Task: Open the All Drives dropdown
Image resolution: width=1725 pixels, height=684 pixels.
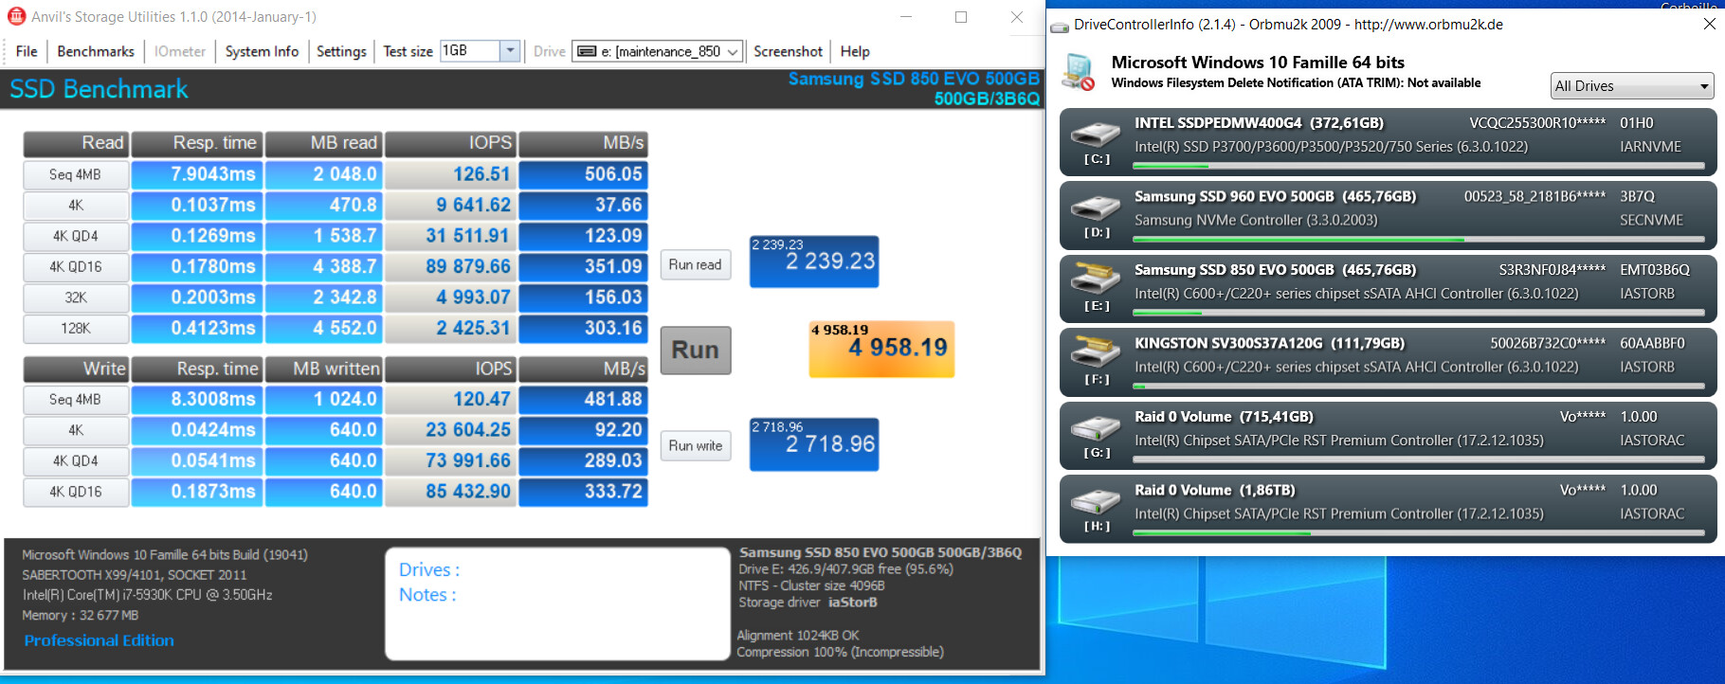Action: [1632, 86]
